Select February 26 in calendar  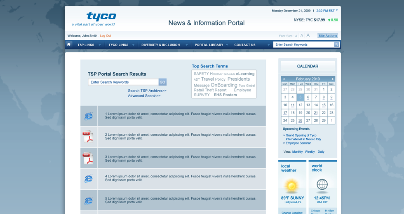coord(301,120)
